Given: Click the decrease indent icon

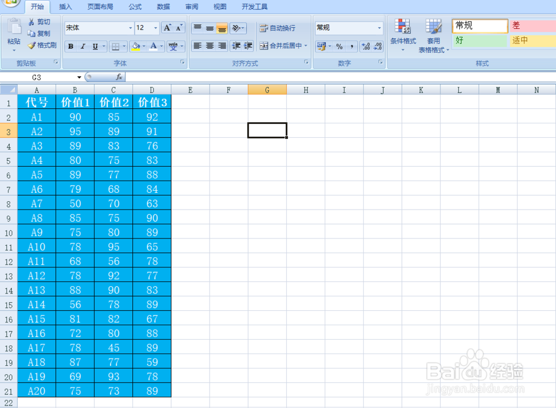Looking at the screenshot, I should click(236, 46).
